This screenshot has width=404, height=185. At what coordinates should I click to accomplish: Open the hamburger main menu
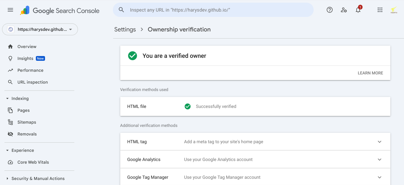pos(10,10)
